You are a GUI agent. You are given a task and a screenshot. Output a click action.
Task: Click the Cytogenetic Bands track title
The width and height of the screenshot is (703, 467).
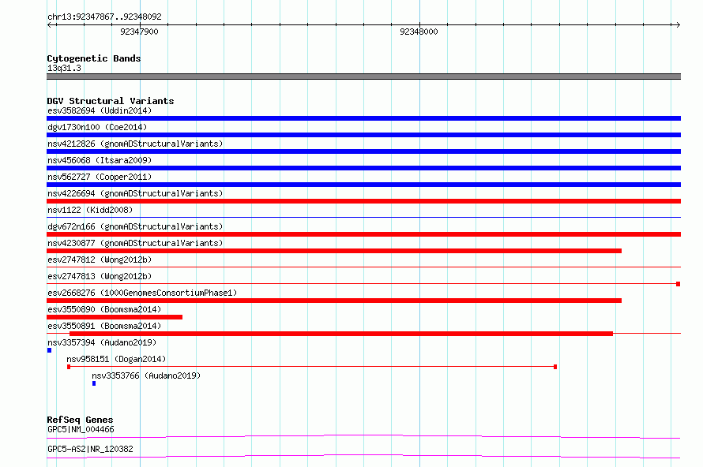tap(94, 58)
